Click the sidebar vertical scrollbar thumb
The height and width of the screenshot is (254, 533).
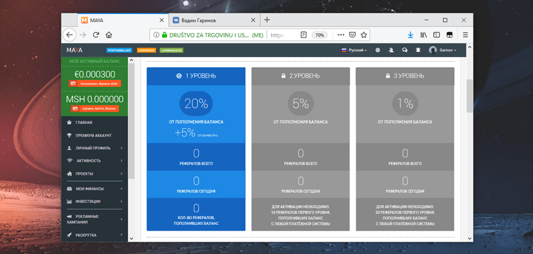pos(131,121)
